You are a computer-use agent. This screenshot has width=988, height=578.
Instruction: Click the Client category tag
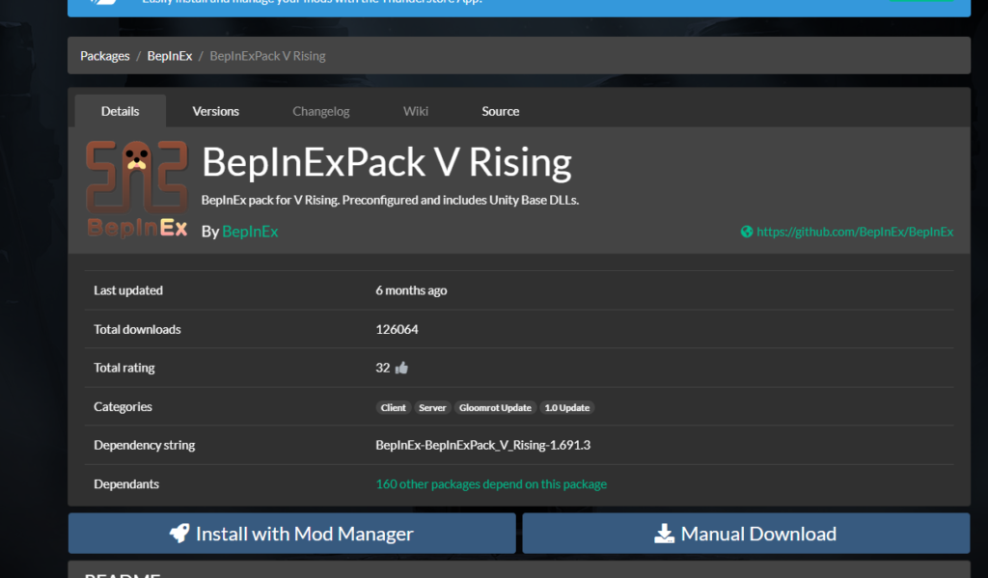(x=394, y=407)
